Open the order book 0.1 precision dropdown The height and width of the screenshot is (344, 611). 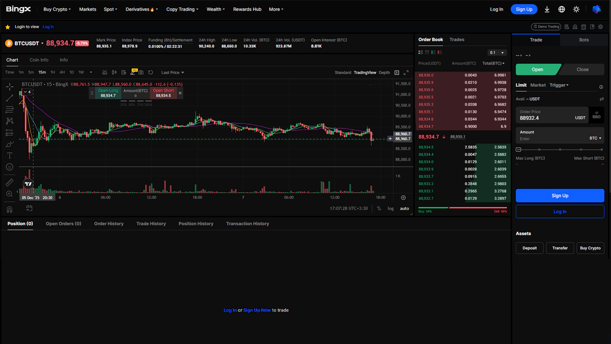(x=496, y=52)
